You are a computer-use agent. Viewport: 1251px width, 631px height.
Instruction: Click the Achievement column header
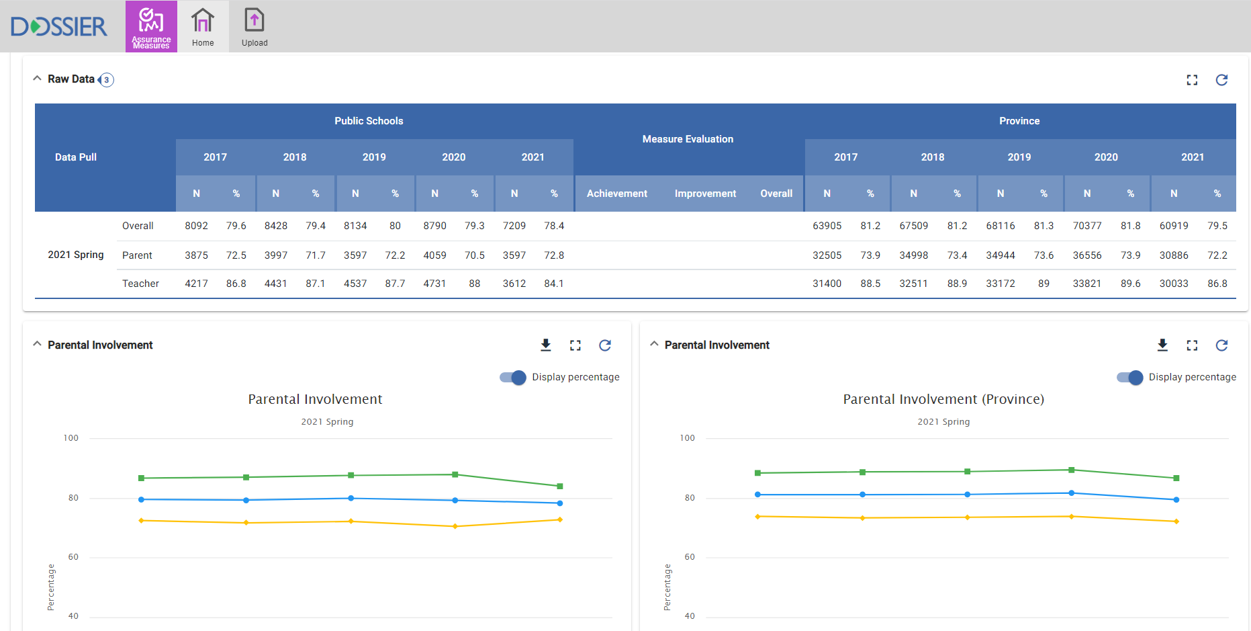(616, 194)
